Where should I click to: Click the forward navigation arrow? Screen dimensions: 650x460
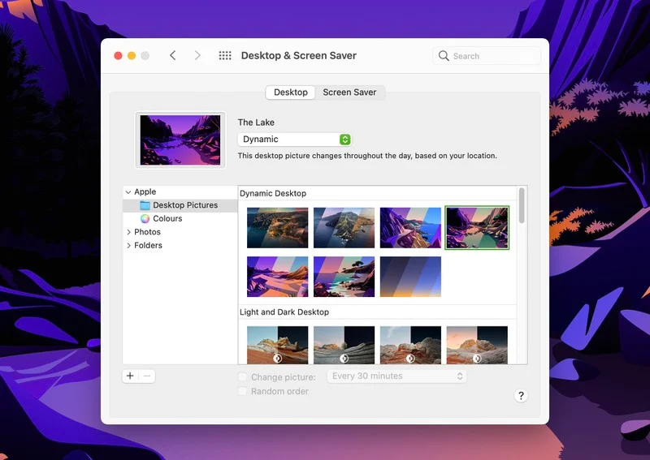(197, 56)
